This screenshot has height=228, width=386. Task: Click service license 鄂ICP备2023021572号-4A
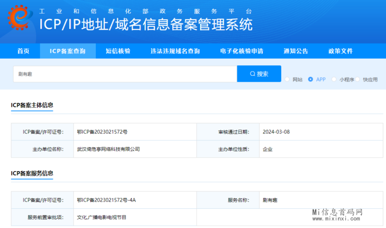coord(106,200)
